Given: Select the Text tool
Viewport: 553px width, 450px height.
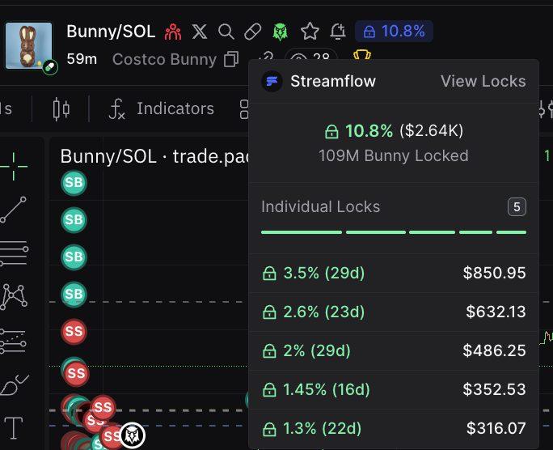Looking at the screenshot, I should click(x=14, y=428).
